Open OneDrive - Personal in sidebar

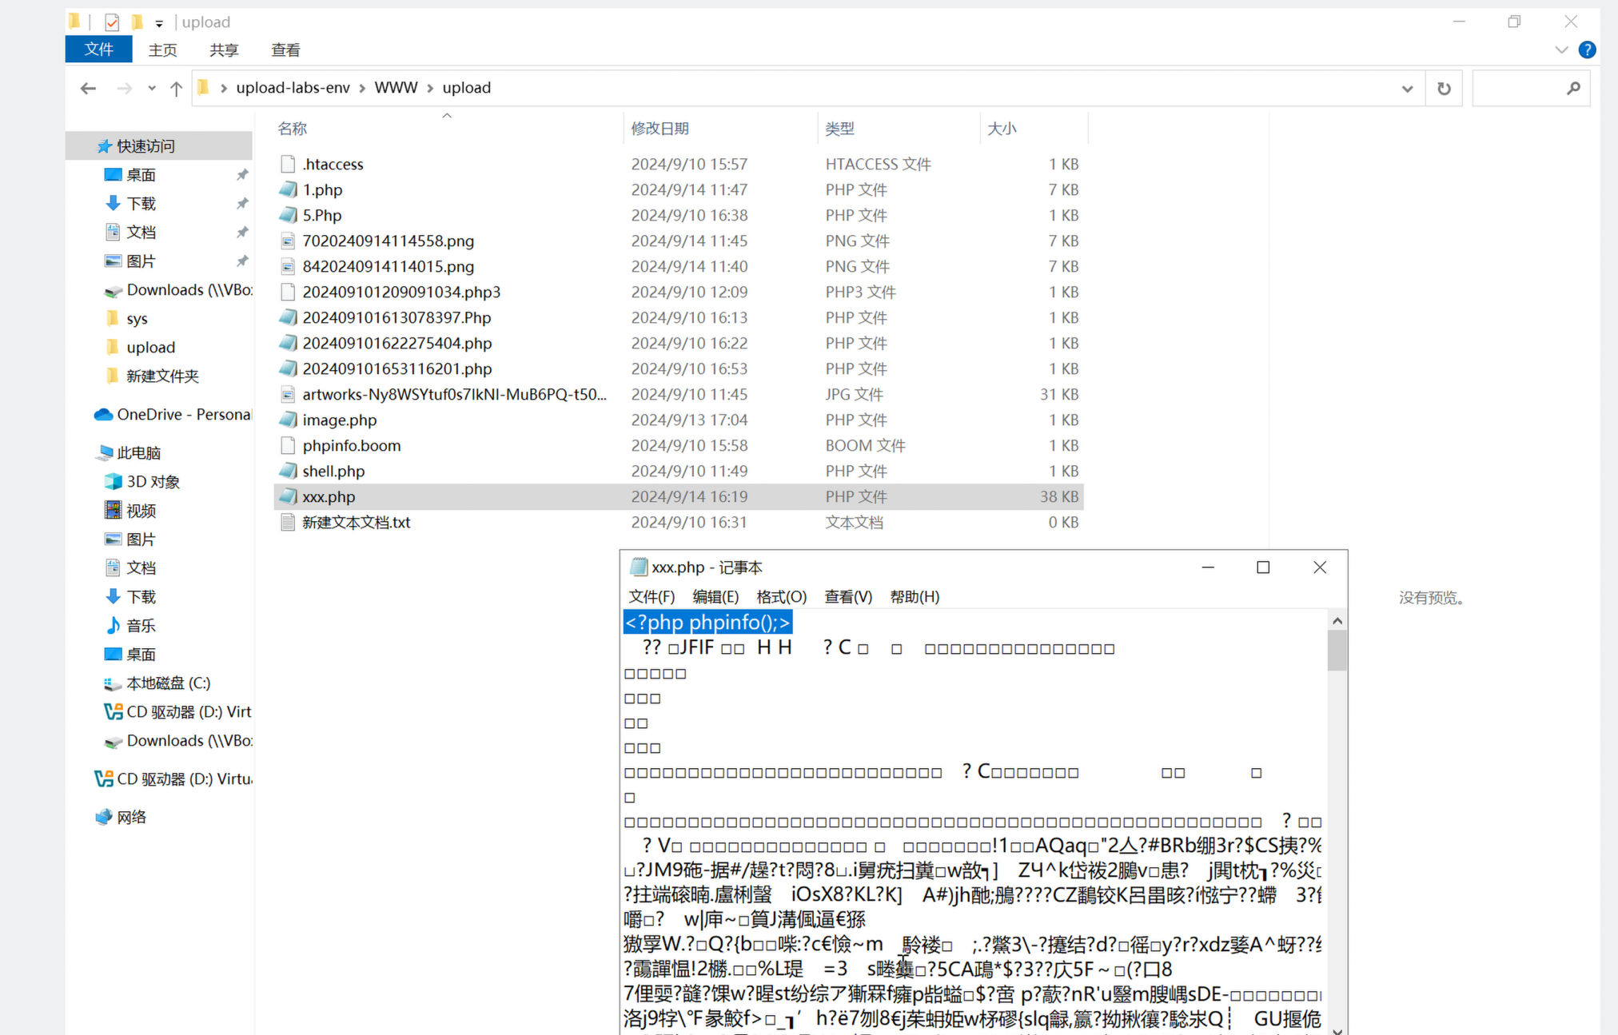pyautogui.click(x=183, y=414)
